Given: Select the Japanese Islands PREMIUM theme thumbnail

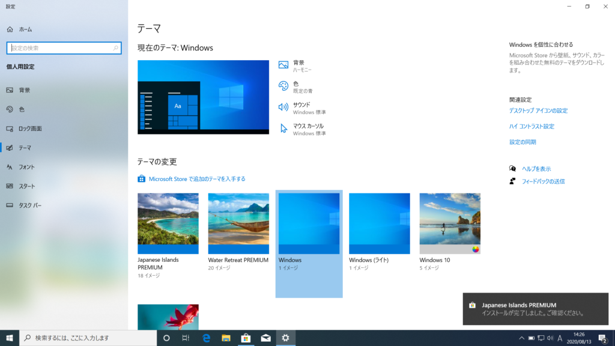Looking at the screenshot, I should click(168, 223).
